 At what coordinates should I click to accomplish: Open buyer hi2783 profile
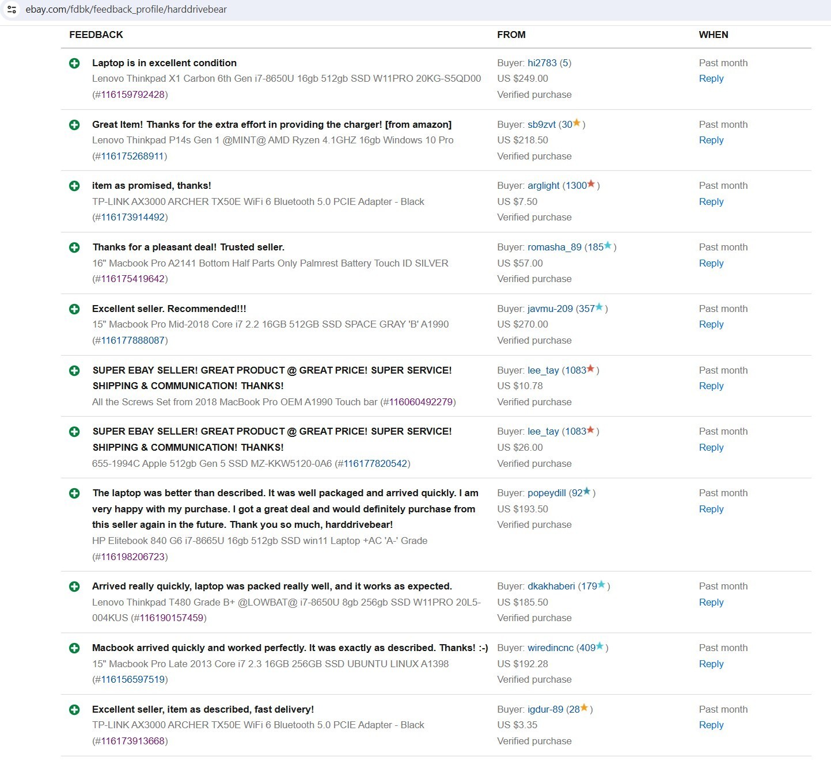pyautogui.click(x=542, y=63)
